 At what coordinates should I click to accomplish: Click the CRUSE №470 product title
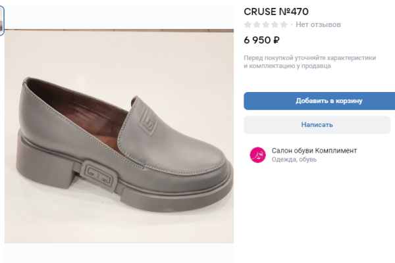(x=276, y=12)
